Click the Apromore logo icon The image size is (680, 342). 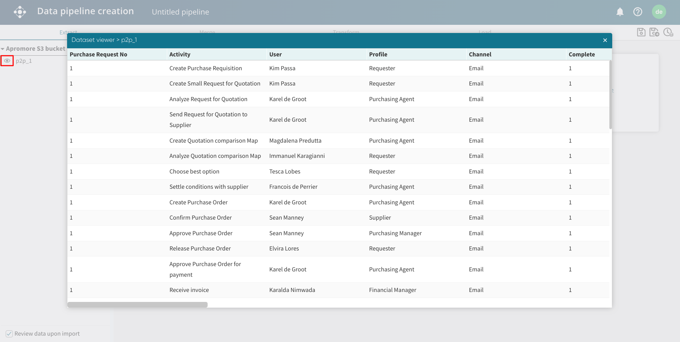coord(20,12)
